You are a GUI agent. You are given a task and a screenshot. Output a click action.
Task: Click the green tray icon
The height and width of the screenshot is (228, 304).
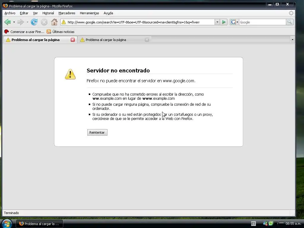[271, 224]
